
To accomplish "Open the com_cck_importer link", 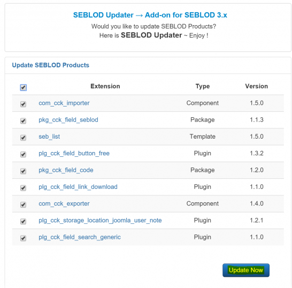I will click(x=64, y=103).
